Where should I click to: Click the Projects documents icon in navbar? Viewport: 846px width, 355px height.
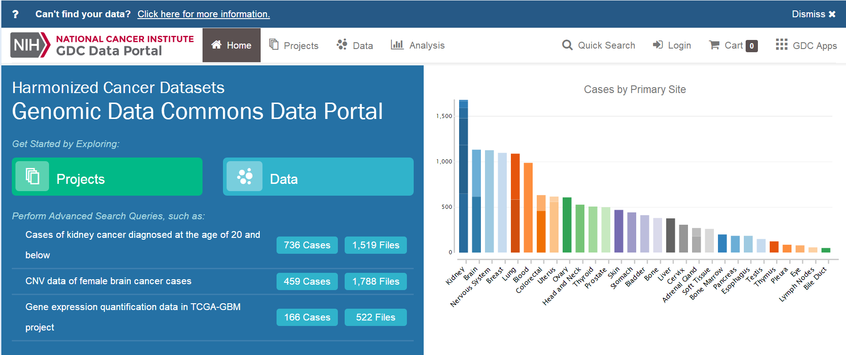click(274, 44)
